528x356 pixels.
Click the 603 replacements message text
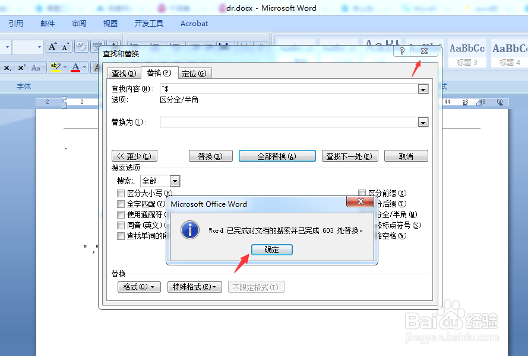[x=286, y=231]
